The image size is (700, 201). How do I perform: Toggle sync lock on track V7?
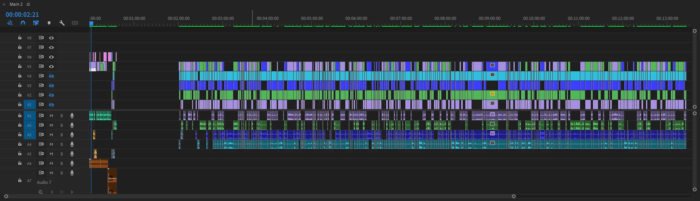[x=41, y=47]
